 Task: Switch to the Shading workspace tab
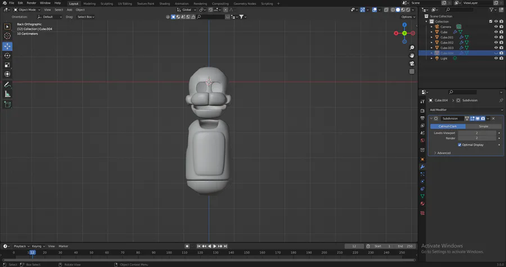coord(164,3)
